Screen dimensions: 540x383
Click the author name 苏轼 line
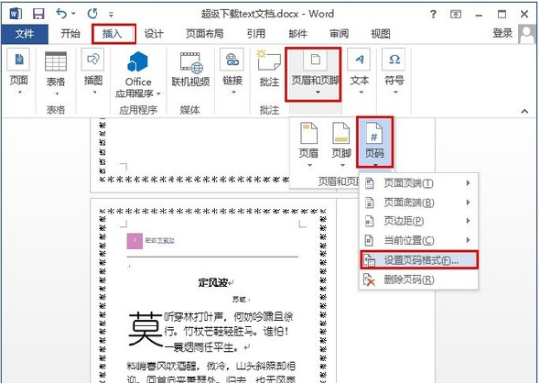(x=239, y=299)
